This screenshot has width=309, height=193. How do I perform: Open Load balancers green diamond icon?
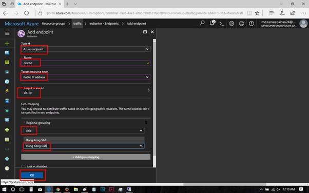tap(7, 130)
